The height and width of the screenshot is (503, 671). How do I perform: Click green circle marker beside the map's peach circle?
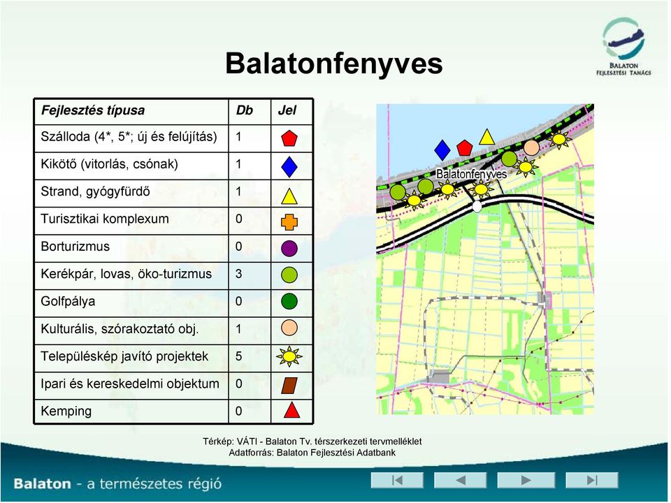509,159
